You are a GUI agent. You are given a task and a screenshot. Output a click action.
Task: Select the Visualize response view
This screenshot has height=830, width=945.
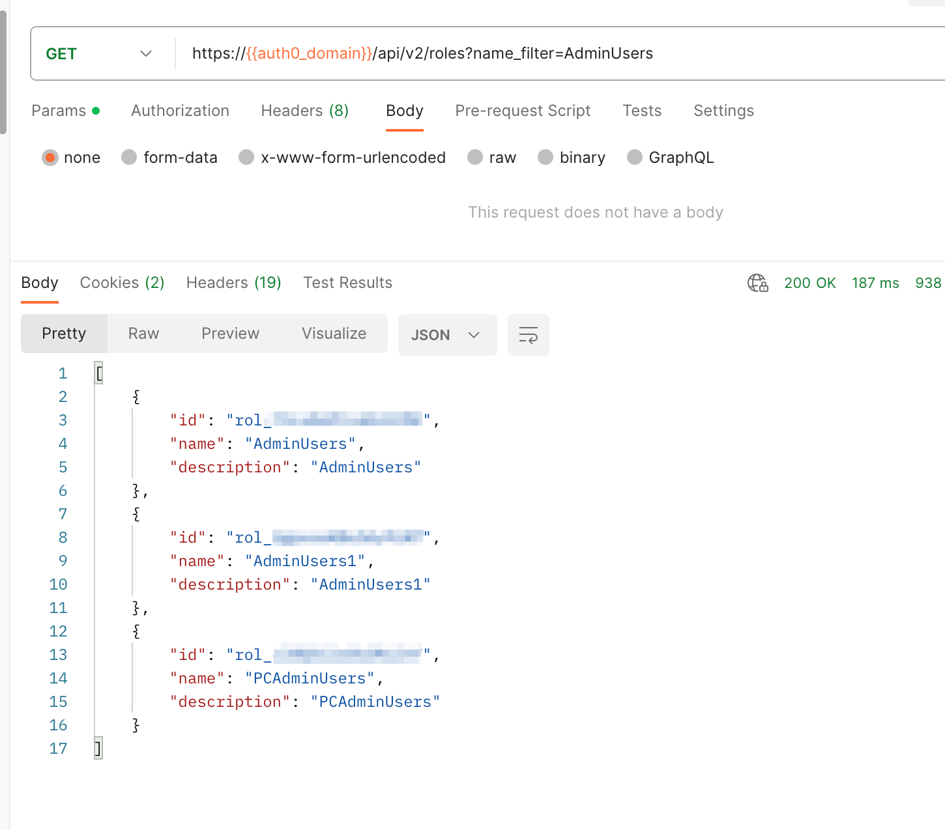point(334,334)
